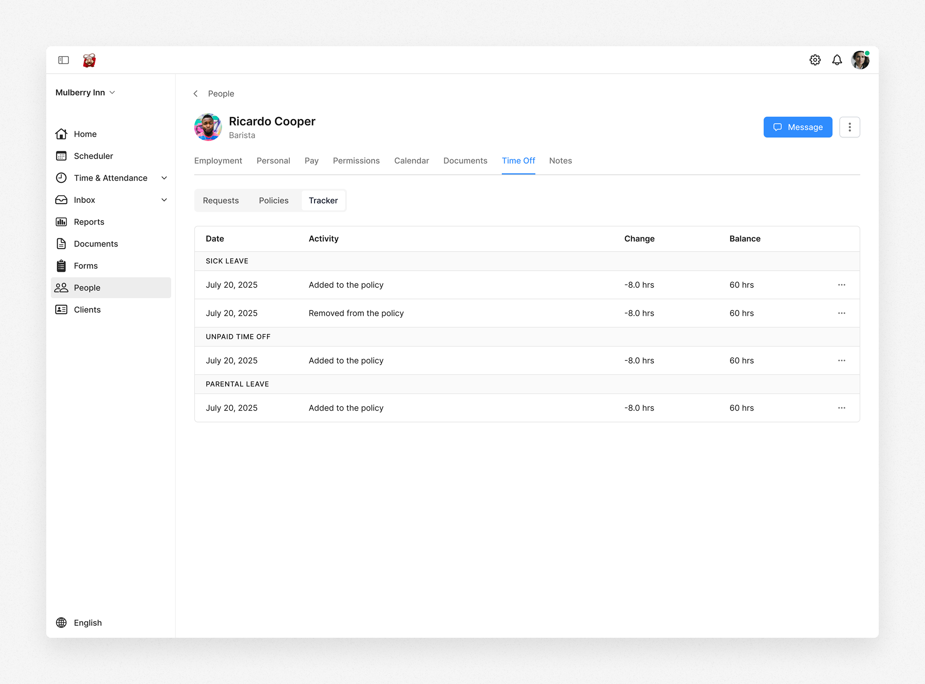Switch to the Notes tab
The width and height of the screenshot is (925, 684).
point(560,161)
